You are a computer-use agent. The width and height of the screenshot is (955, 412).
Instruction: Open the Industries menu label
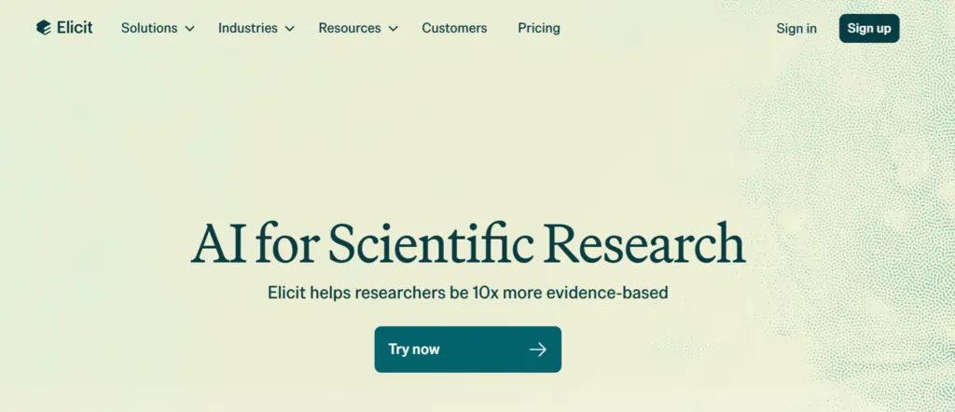click(x=248, y=28)
